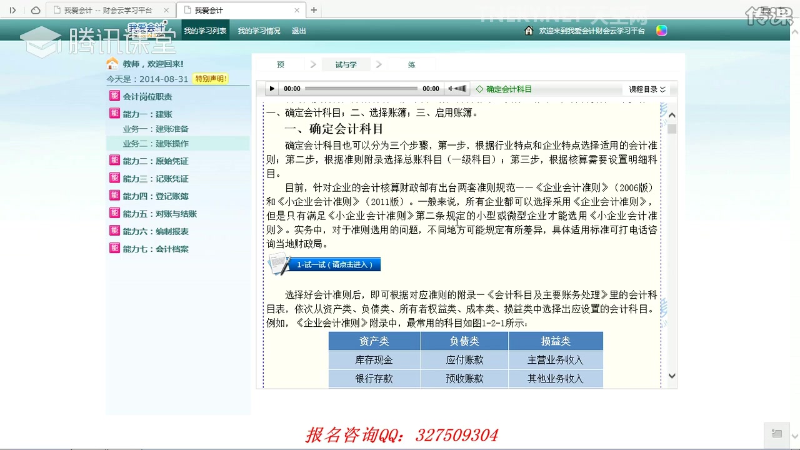Play the lesson audio

[272, 89]
